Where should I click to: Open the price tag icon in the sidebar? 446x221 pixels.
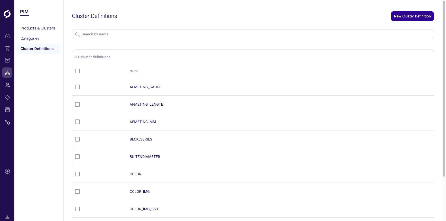(7, 97)
